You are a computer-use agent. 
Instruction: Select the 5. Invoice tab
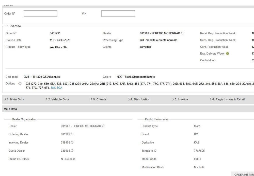pos(181,99)
